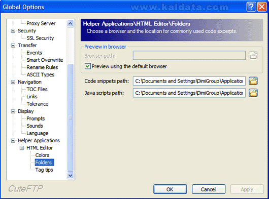Image resolution: width=269 pixels, height=199 pixels.
Task: Click the tree scrollbar up arrow
Action: point(71,23)
